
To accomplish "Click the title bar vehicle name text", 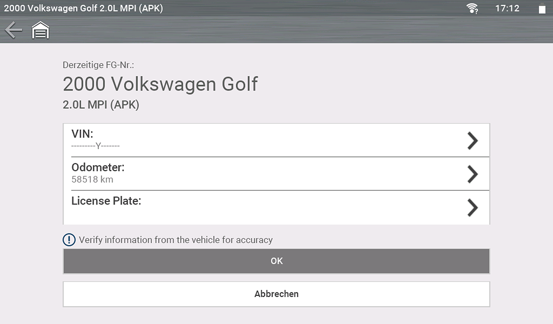I will 83,8.
